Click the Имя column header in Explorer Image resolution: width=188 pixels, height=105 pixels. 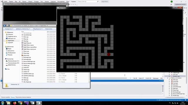[x=23, y=32]
